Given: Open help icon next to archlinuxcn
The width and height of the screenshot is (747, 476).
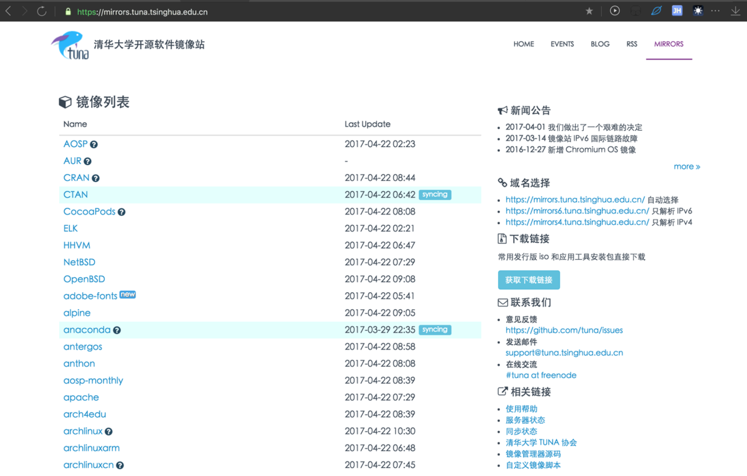Looking at the screenshot, I should [120, 465].
